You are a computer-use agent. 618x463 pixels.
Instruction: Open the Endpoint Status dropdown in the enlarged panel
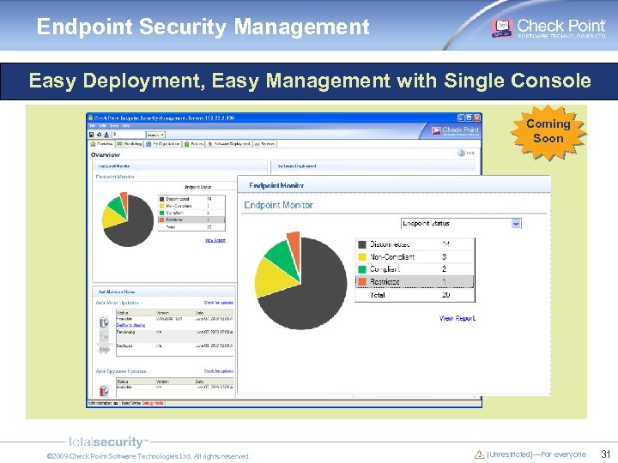tap(516, 224)
